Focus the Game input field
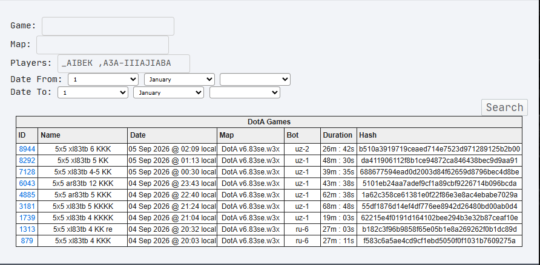The width and height of the screenshot is (540, 265). pos(108,26)
